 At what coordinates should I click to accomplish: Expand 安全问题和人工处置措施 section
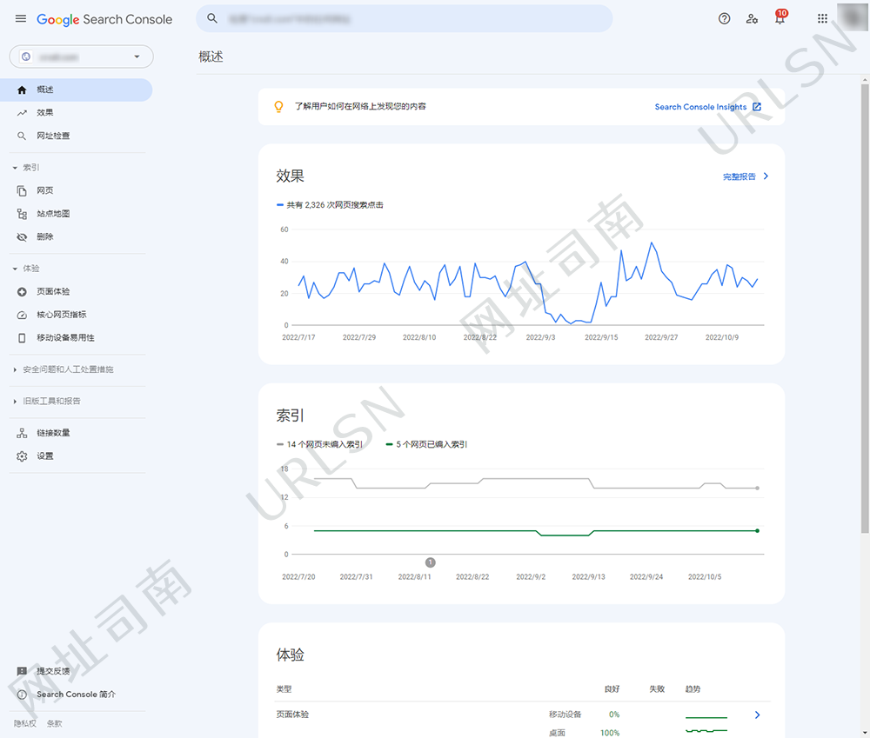point(67,369)
